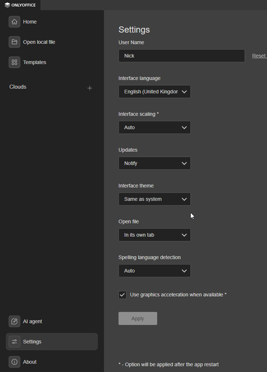
Task: Select the Templates menu label
Action: 35,62
